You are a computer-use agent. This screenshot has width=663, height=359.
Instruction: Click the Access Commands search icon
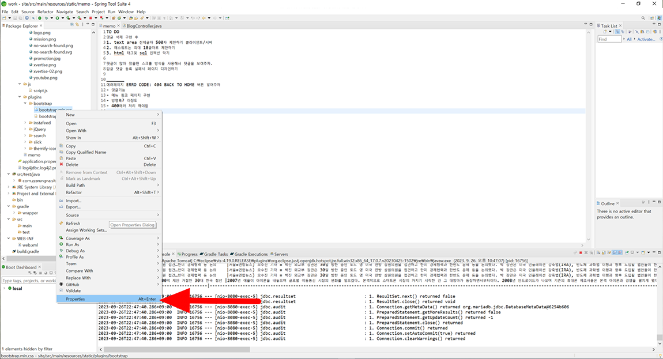643,18
